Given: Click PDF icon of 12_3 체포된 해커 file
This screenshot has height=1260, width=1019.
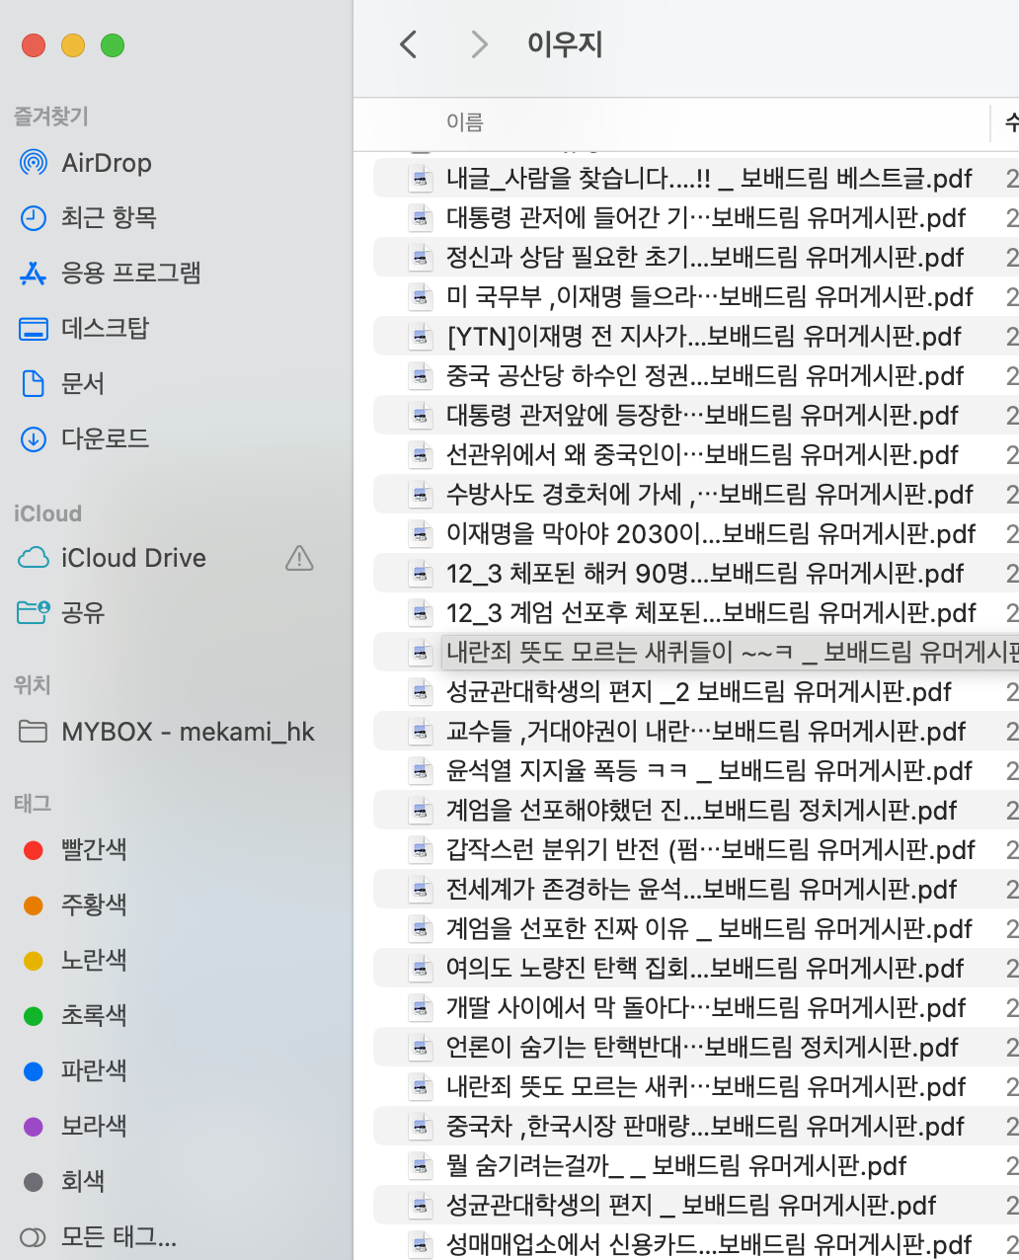Looking at the screenshot, I should (x=422, y=574).
